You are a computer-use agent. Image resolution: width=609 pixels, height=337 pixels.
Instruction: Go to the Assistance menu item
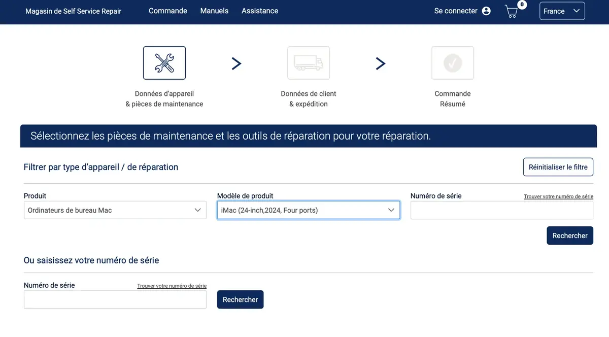(x=260, y=11)
